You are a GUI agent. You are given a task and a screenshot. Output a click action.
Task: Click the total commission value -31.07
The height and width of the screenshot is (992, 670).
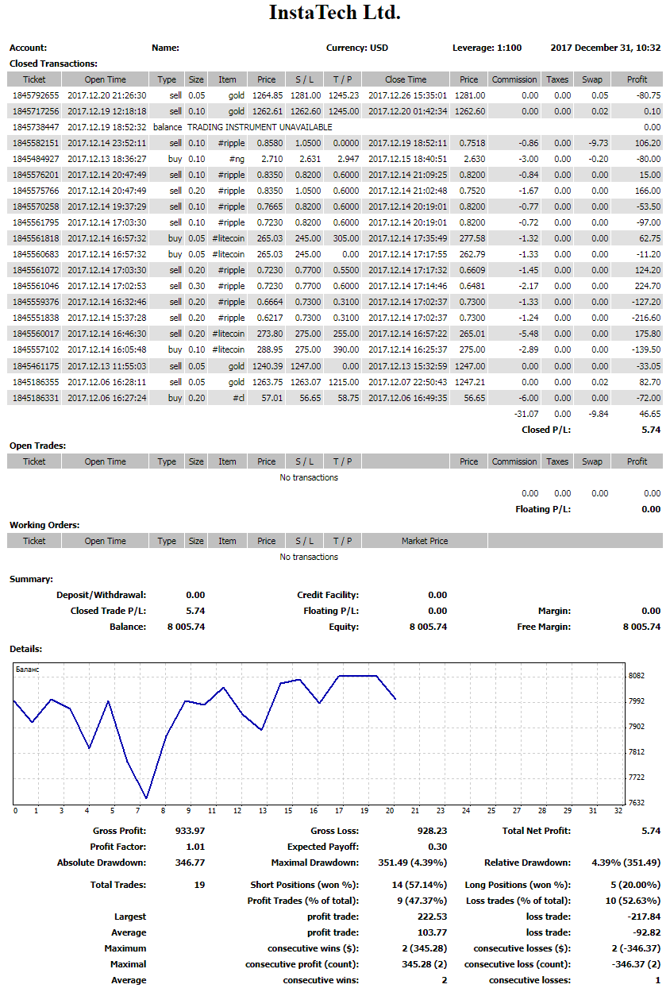pos(526,413)
